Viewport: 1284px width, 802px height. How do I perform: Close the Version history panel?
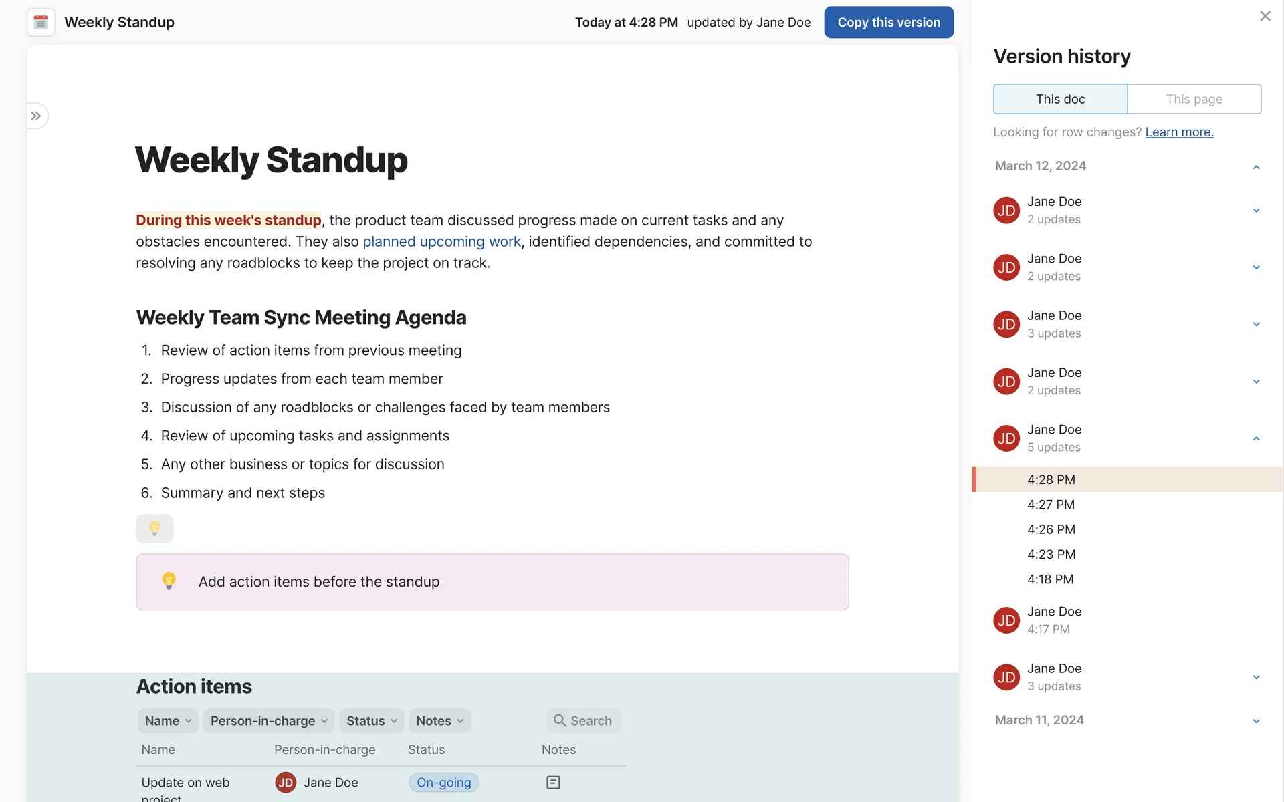tap(1265, 16)
